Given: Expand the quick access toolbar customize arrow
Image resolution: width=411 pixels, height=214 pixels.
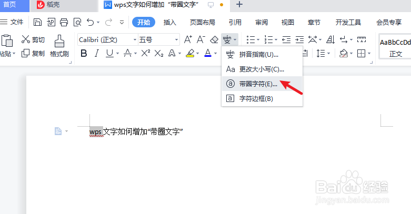Looking at the screenshot, I should click(x=122, y=23).
